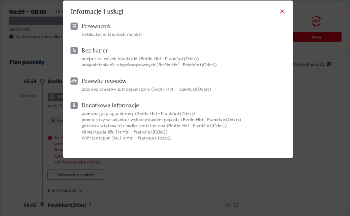Image resolution: width=350 pixels, height=216 pixels.
Task: Click the Bez barier wheelchair icon
Action: pos(74,51)
